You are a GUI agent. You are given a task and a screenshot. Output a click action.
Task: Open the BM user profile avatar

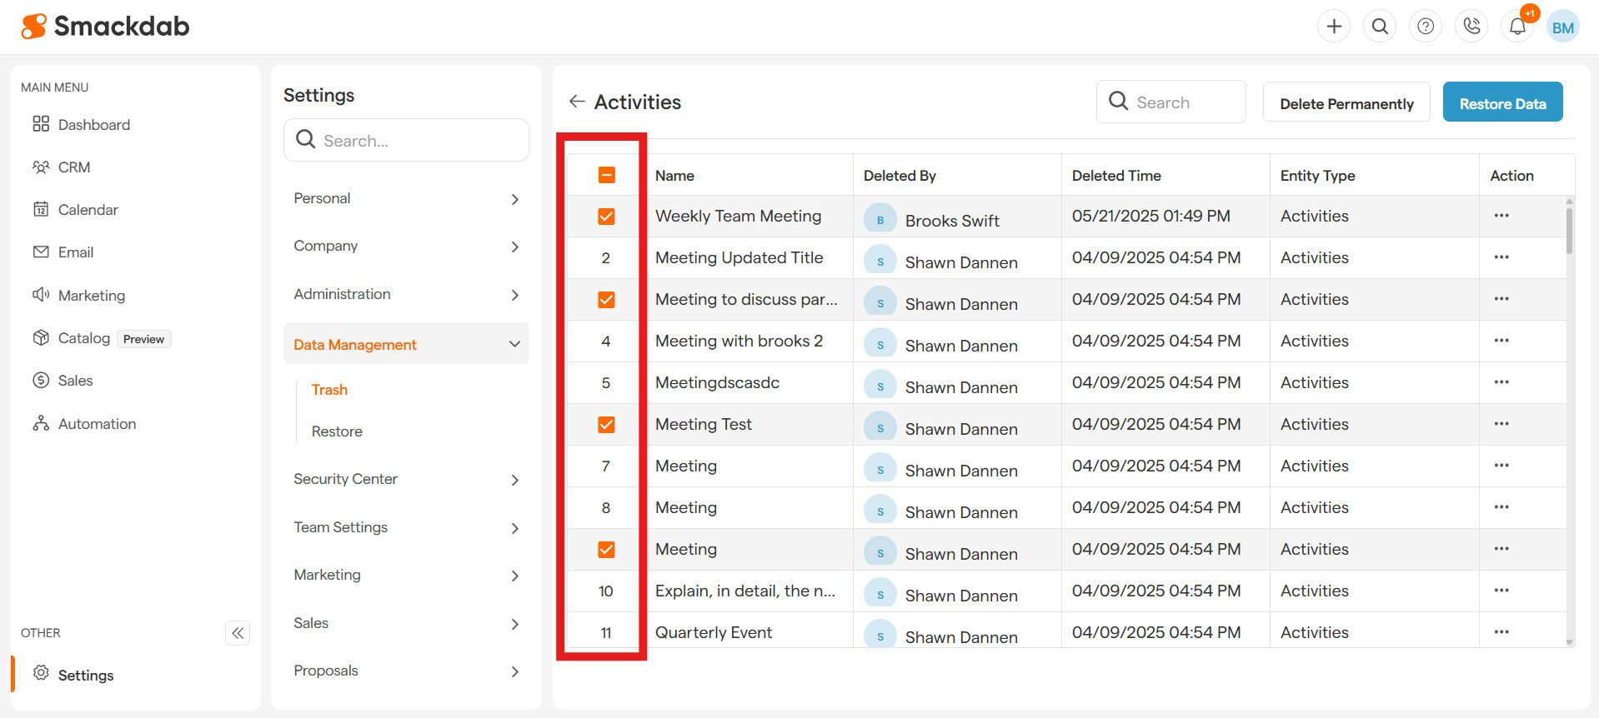click(x=1563, y=27)
